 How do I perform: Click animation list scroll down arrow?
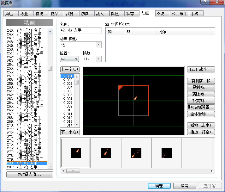pos(50,166)
